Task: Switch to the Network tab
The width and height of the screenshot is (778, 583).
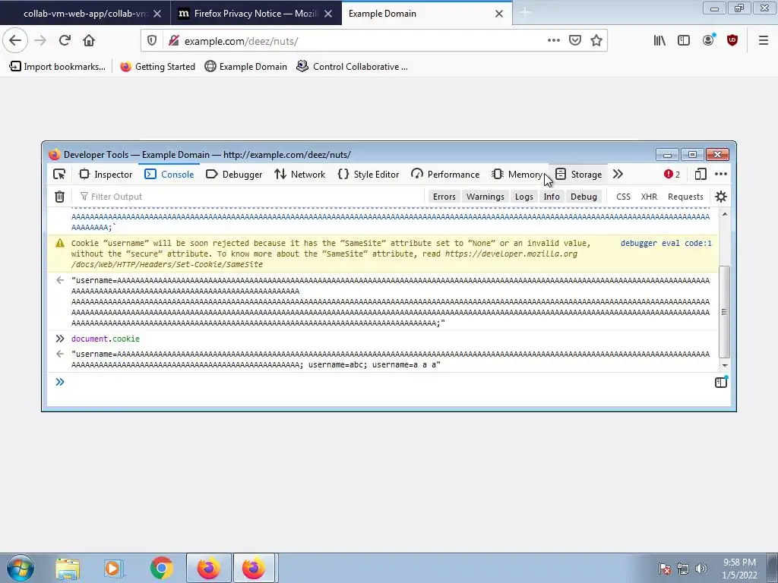Action: point(300,175)
